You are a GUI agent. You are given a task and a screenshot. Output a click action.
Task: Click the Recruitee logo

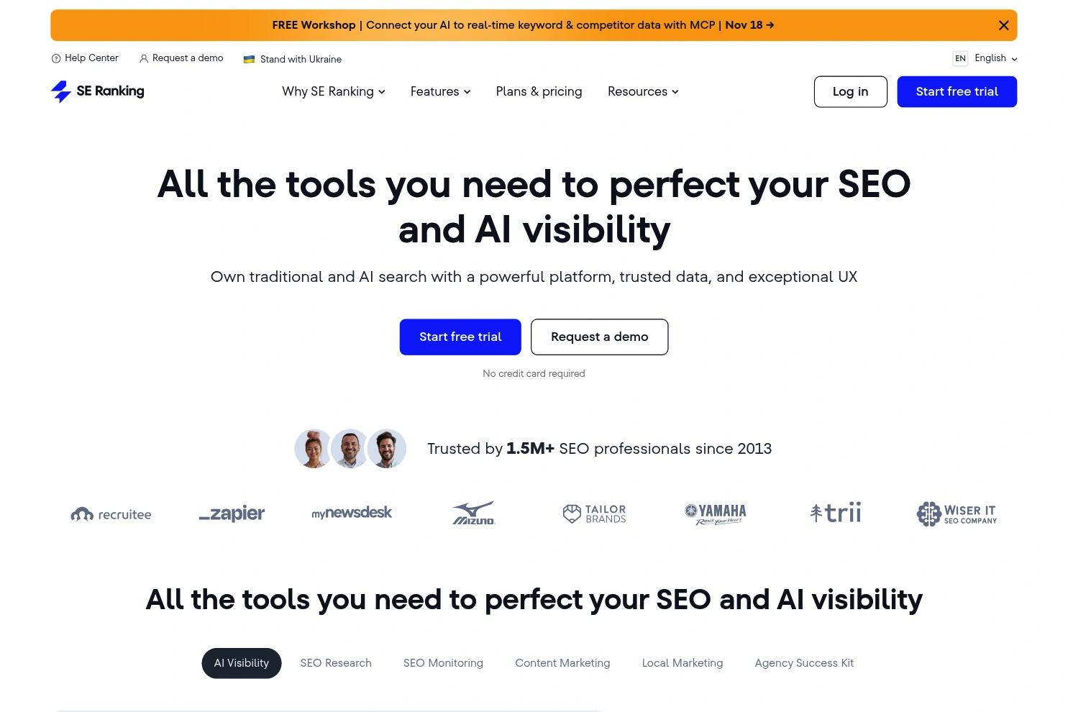pos(111,514)
